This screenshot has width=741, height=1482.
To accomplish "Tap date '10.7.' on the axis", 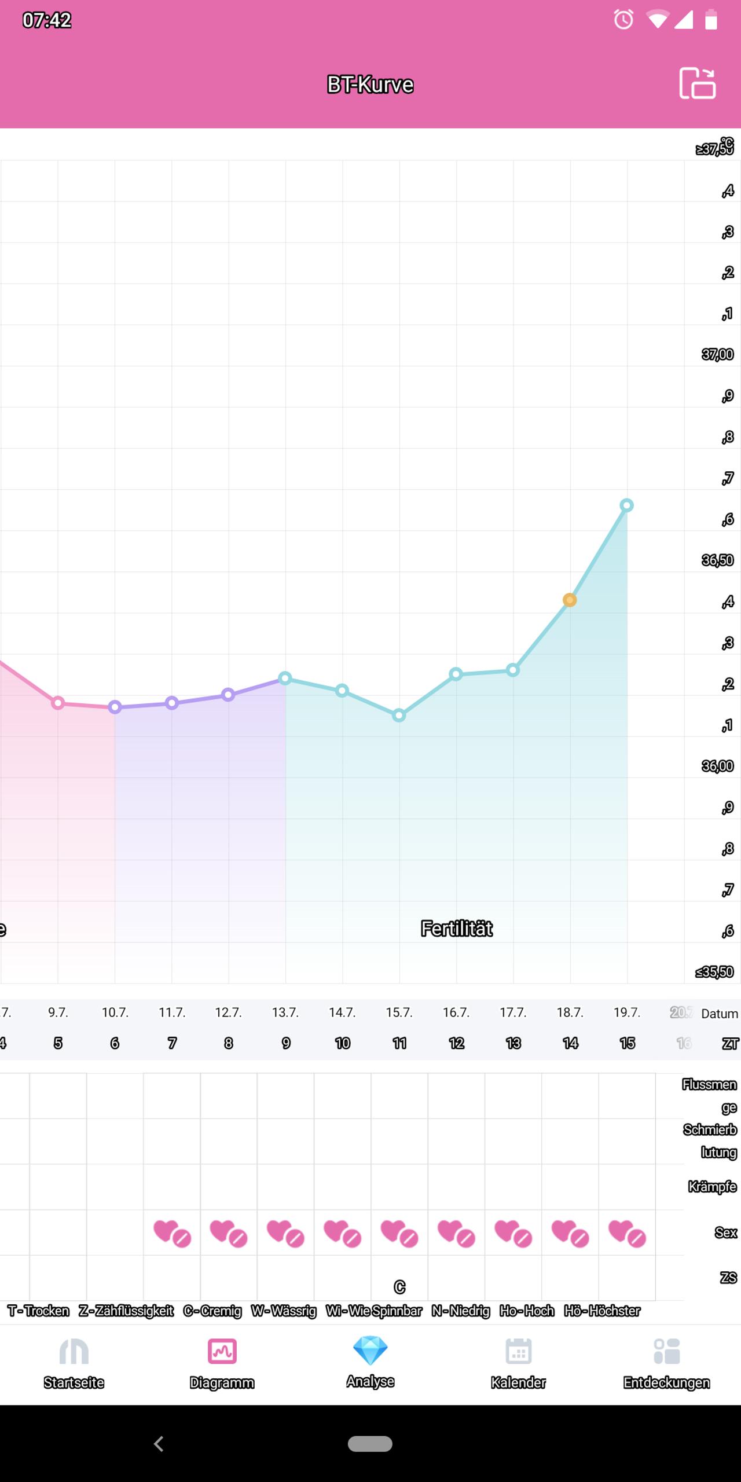I will tap(115, 1013).
